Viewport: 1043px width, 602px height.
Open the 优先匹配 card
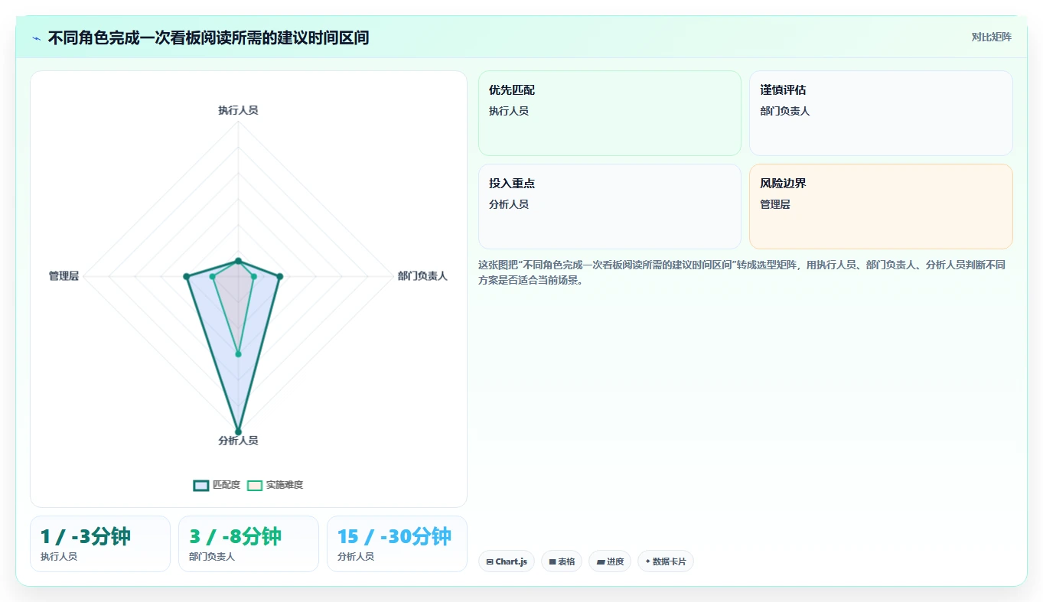[x=610, y=113]
